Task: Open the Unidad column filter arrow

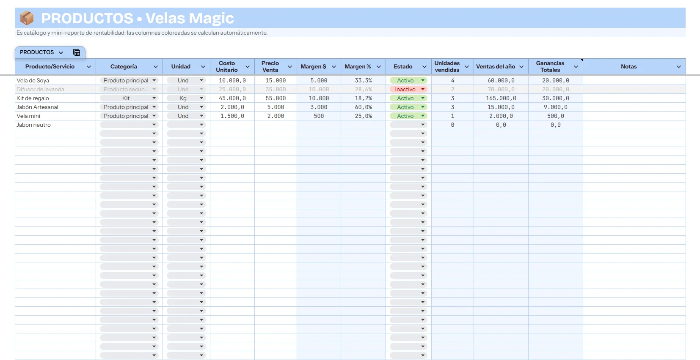Action: [203, 67]
